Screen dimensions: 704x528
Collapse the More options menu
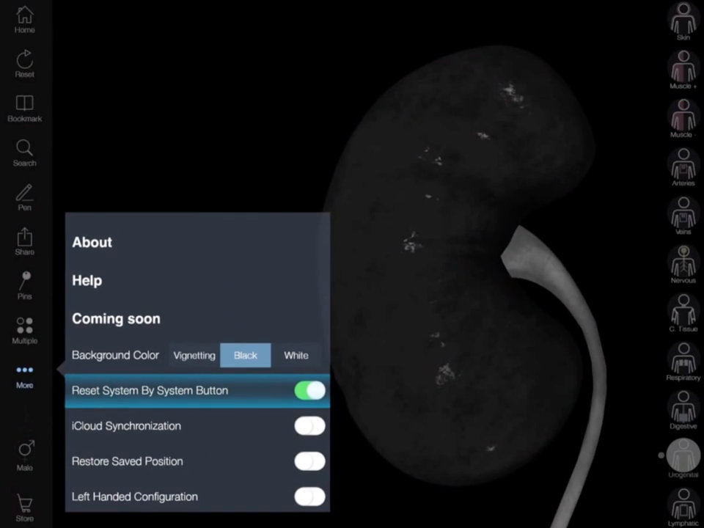point(24,374)
